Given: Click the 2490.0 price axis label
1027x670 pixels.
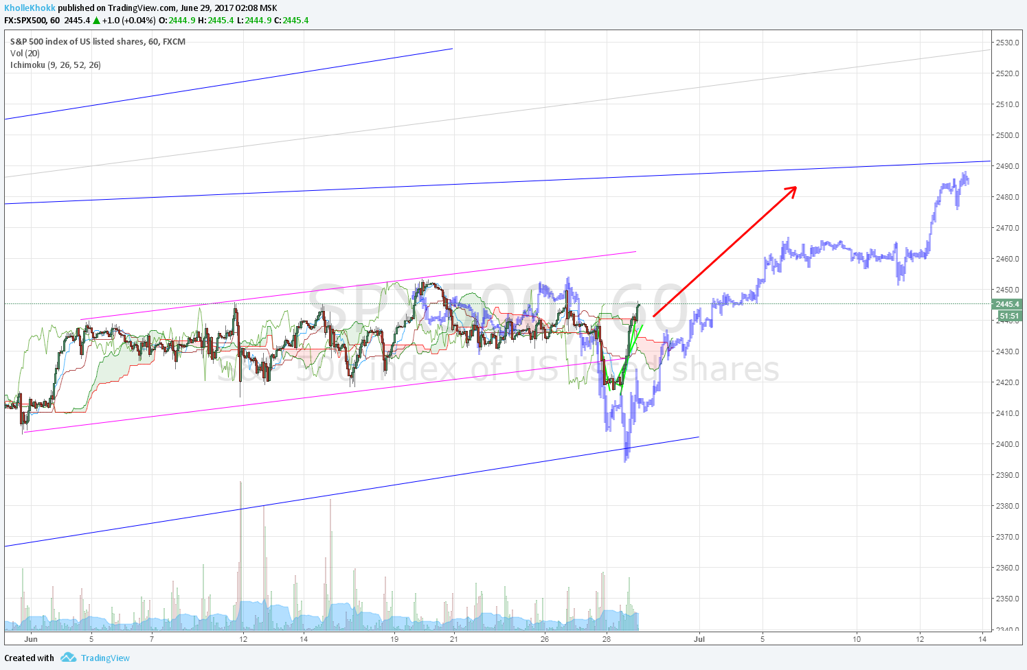Looking at the screenshot, I should pos(1007,166).
